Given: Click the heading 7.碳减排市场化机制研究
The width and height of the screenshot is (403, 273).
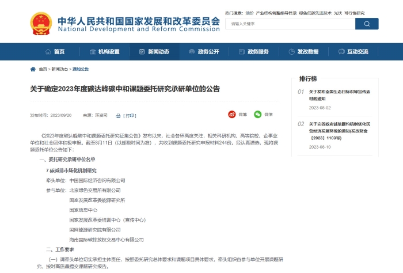Looking at the screenshot, I should [x=71, y=170].
